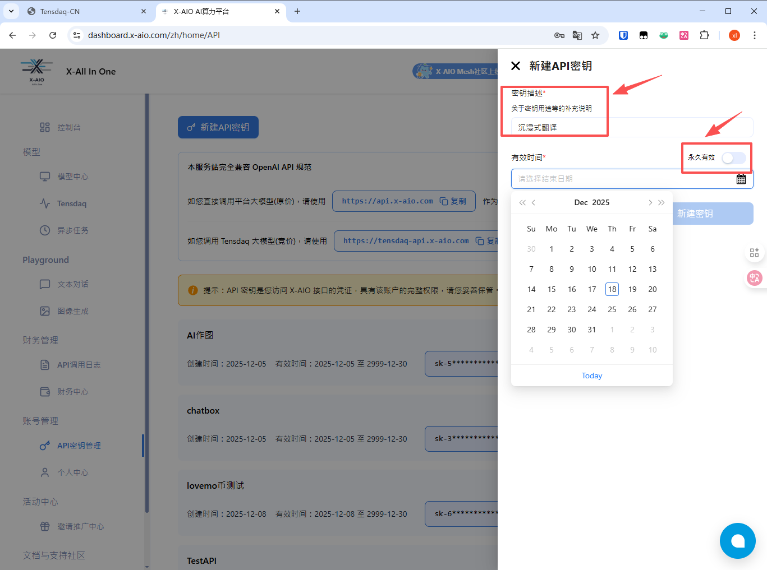Go to previous year in calendar
The width and height of the screenshot is (767, 570).
(x=522, y=203)
